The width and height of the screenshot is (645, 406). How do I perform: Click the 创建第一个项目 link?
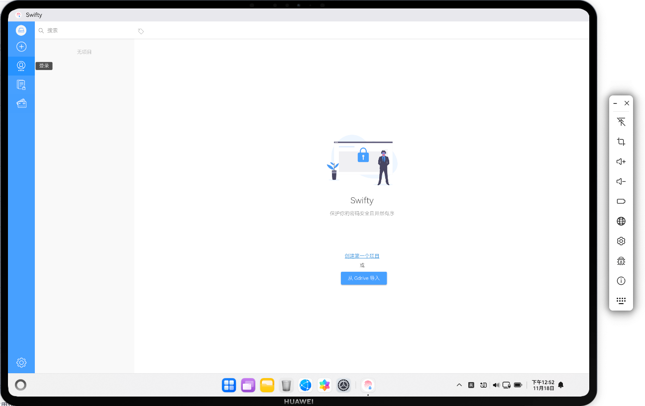click(362, 256)
